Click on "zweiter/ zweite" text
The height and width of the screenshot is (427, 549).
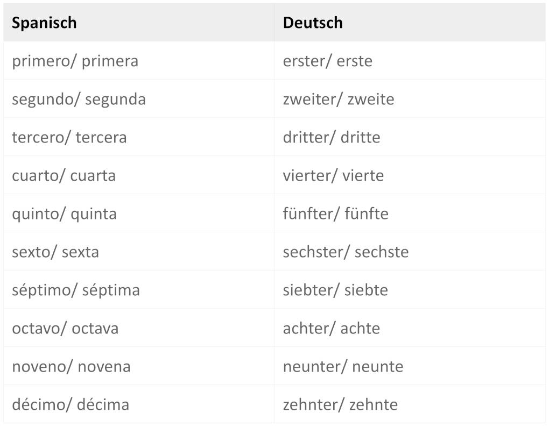(338, 99)
